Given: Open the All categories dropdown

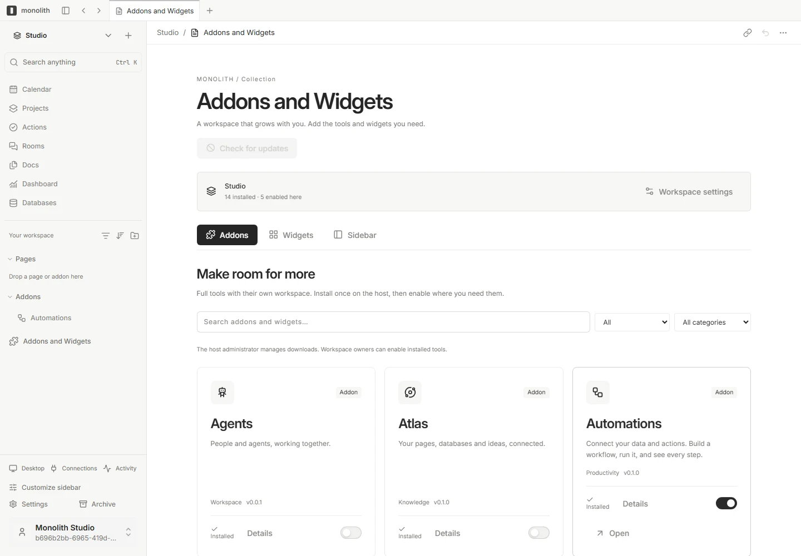Looking at the screenshot, I should [x=713, y=322].
